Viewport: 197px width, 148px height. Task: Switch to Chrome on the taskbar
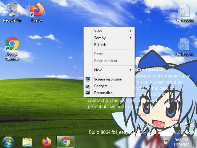tap(66, 142)
